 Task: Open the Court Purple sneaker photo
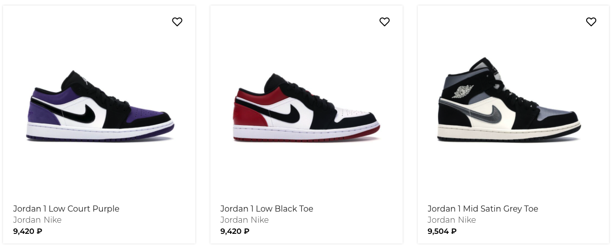(x=100, y=107)
